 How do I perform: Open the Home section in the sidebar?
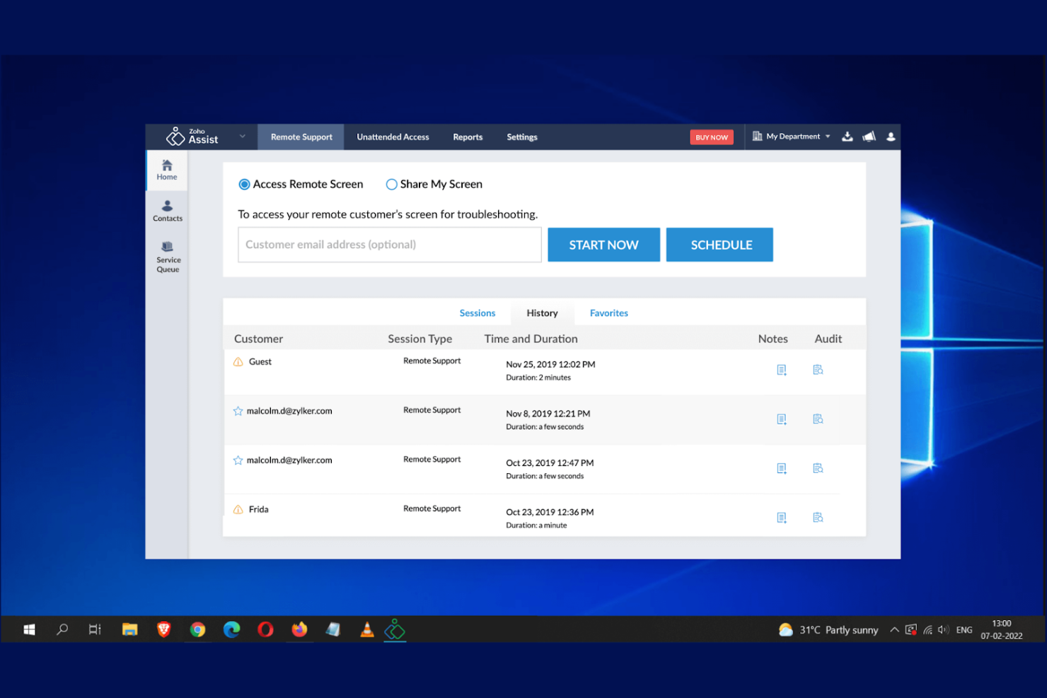coord(167,170)
